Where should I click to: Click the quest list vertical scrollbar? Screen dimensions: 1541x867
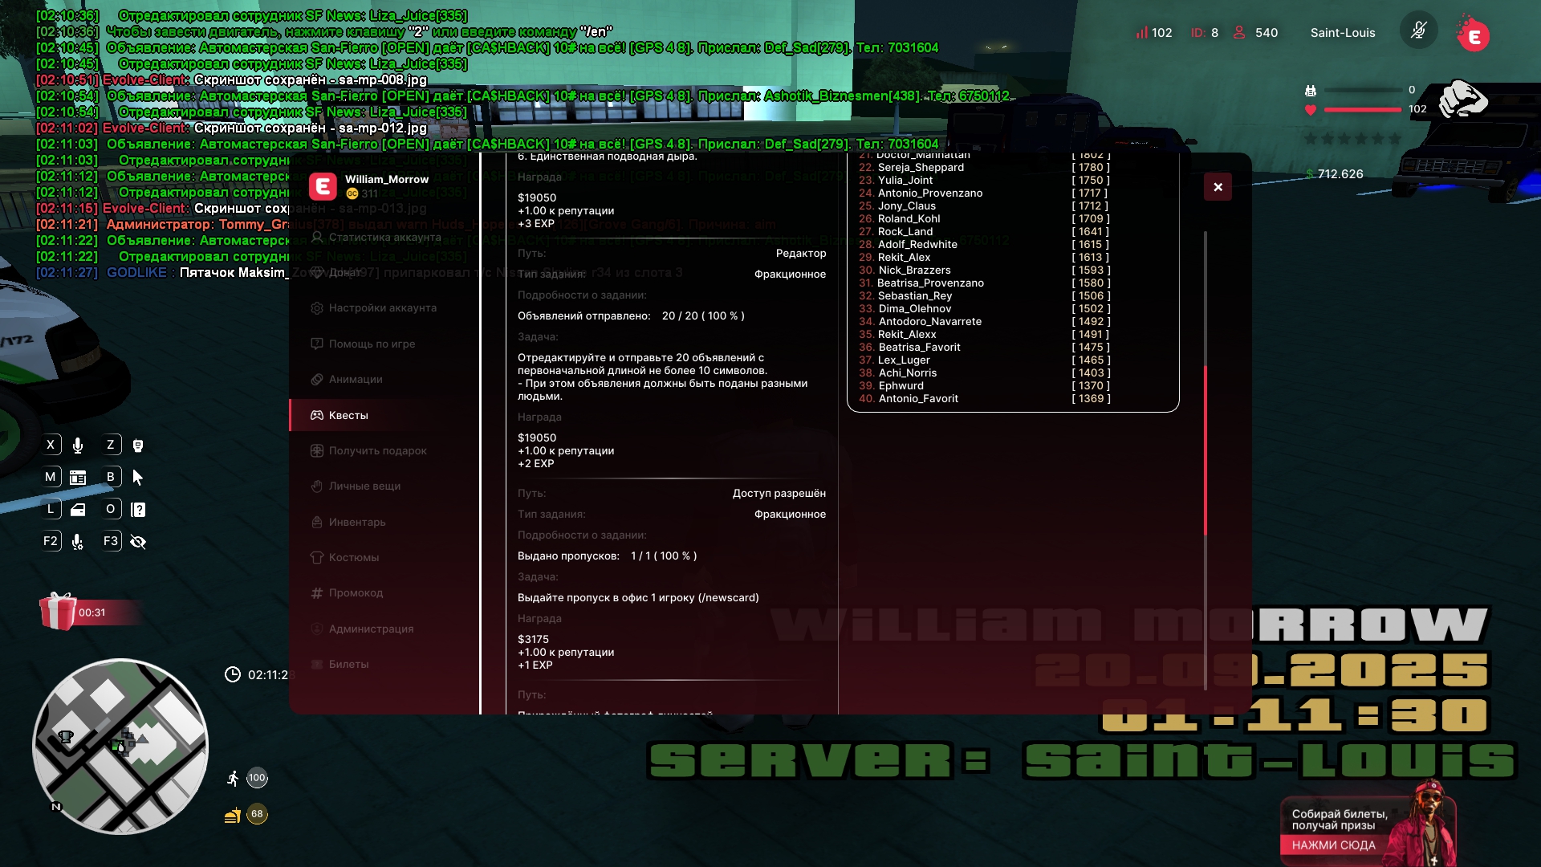(1206, 450)
